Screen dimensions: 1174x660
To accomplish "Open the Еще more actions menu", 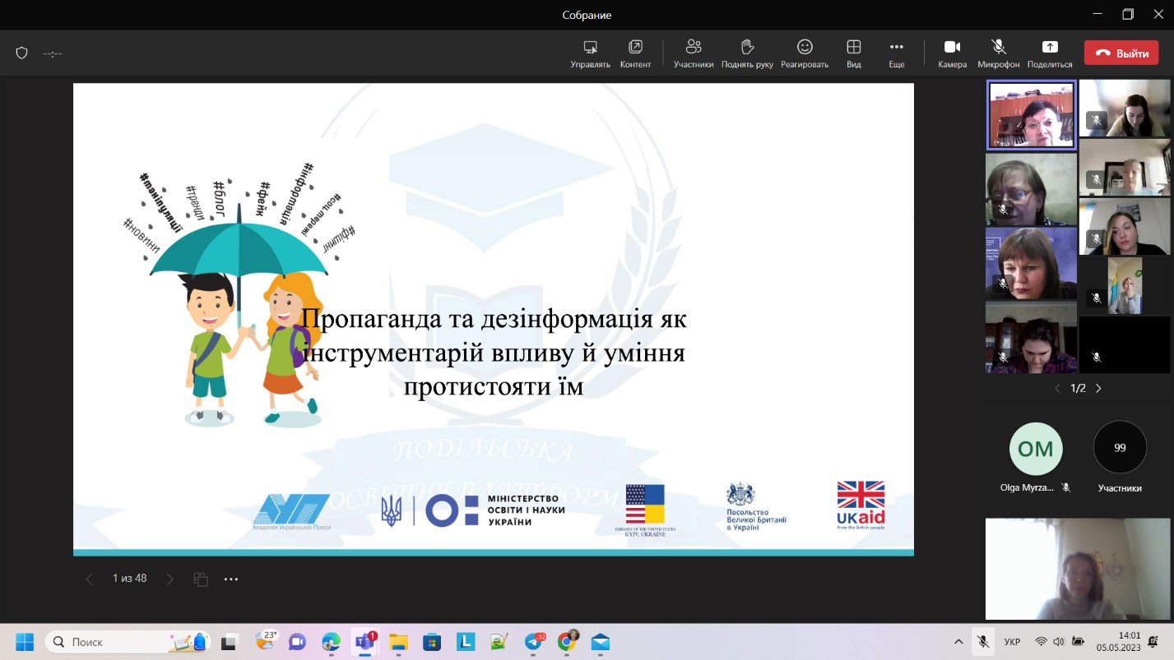I will point(897,53).
